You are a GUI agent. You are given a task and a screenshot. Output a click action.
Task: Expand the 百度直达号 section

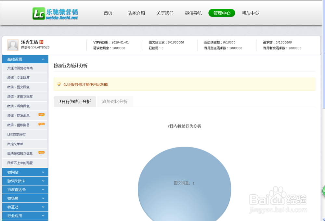pyautogui.click(x=25, y=190)
